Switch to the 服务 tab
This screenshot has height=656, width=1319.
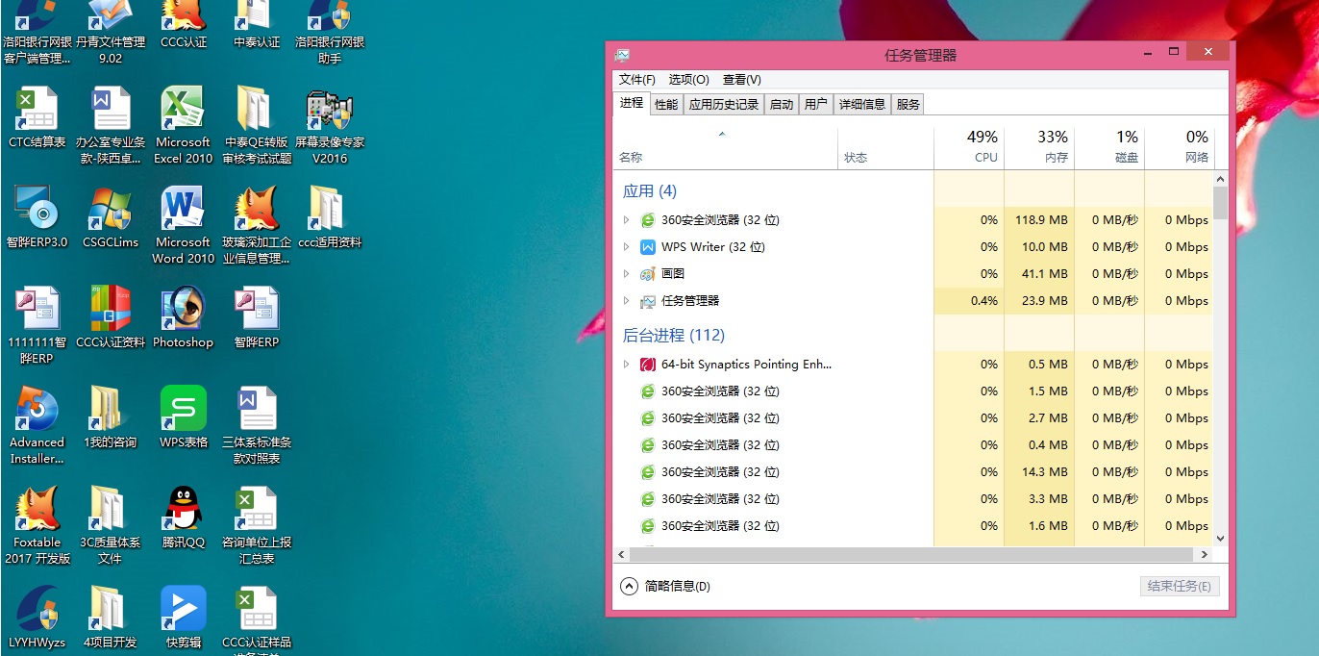click(x=908, y=104)
